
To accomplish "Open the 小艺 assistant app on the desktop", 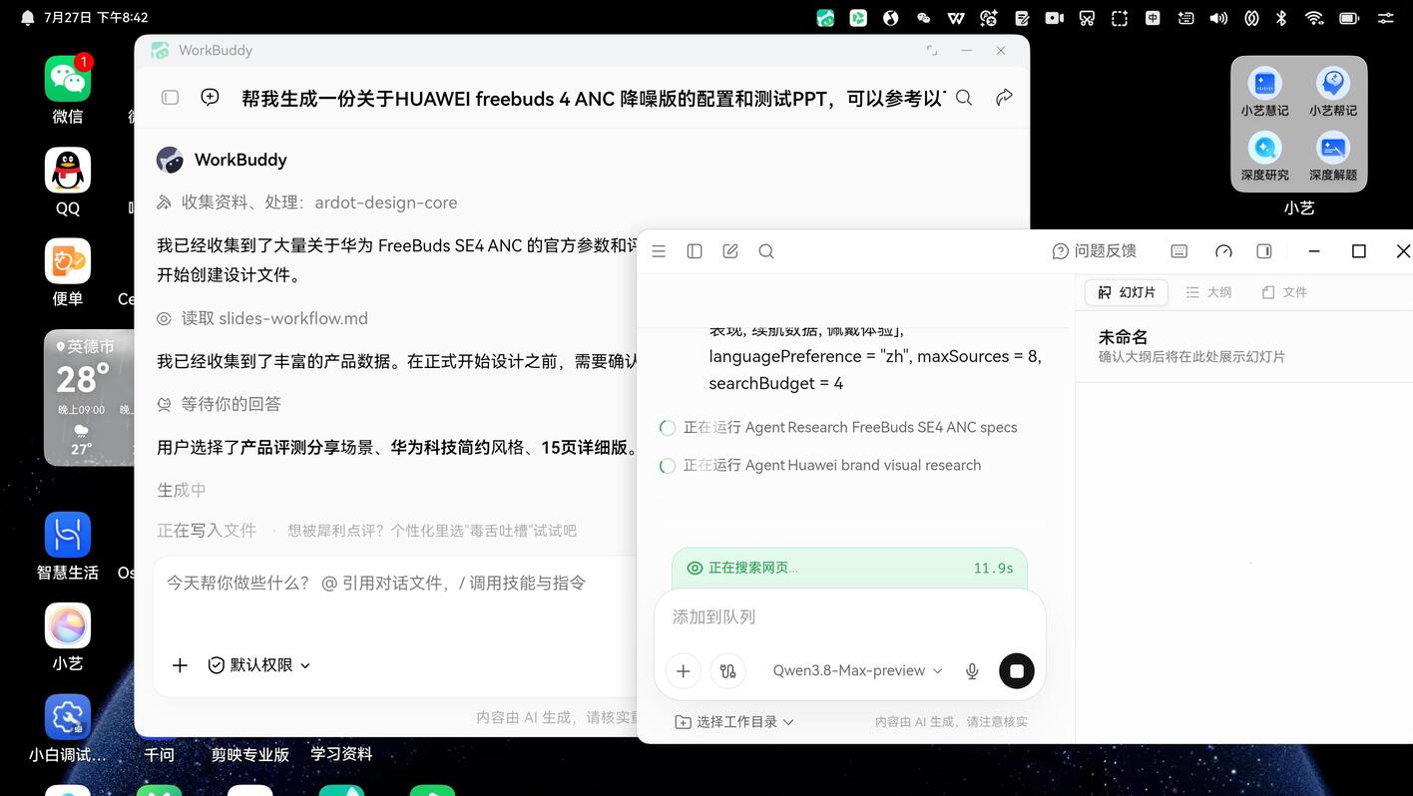I will tap(68, 636).
